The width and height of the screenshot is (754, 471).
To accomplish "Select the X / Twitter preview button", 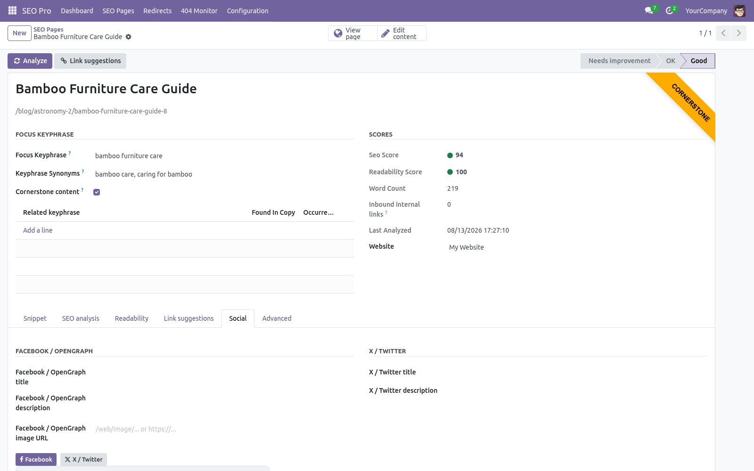I will 83,460.
